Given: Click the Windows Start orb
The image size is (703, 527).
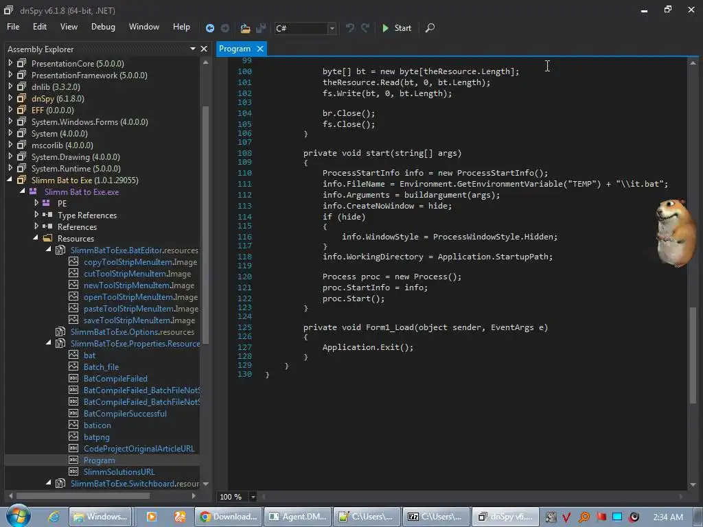Looking at the screenshot, I should point(18,516).
